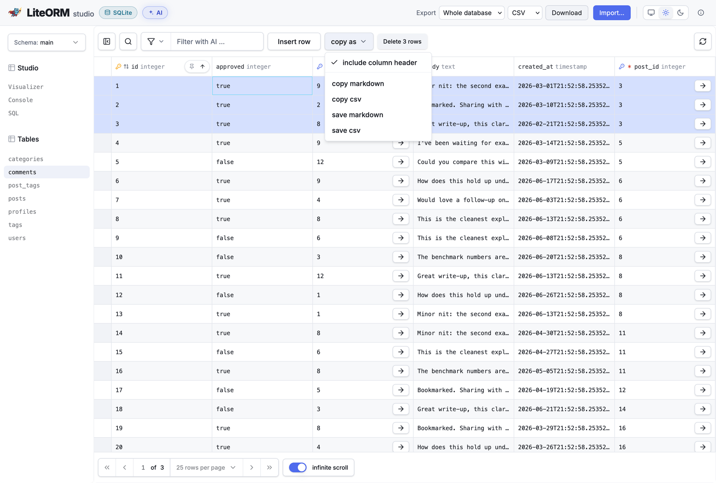Click the SQLite badge
Screen dimensions: 716x483
coord(118,13)
